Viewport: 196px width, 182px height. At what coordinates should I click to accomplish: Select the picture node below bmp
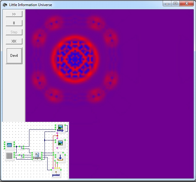[x=60, y=143]
